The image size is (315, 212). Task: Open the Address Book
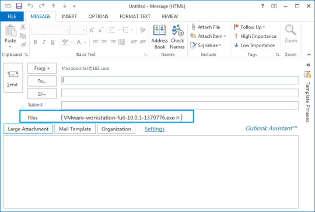(x=159, y=37)
